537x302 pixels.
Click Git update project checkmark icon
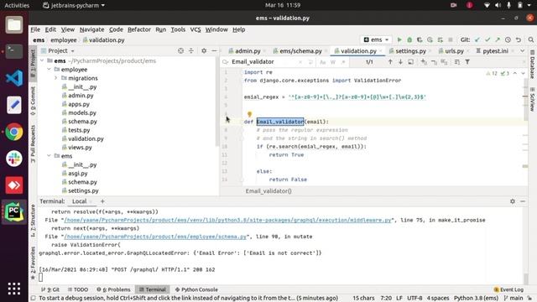coord(477,40)
